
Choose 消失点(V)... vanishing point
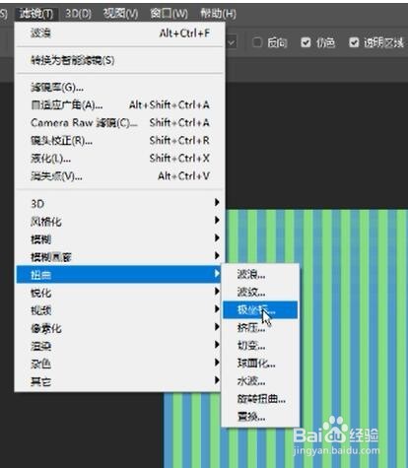coord(120,176)
